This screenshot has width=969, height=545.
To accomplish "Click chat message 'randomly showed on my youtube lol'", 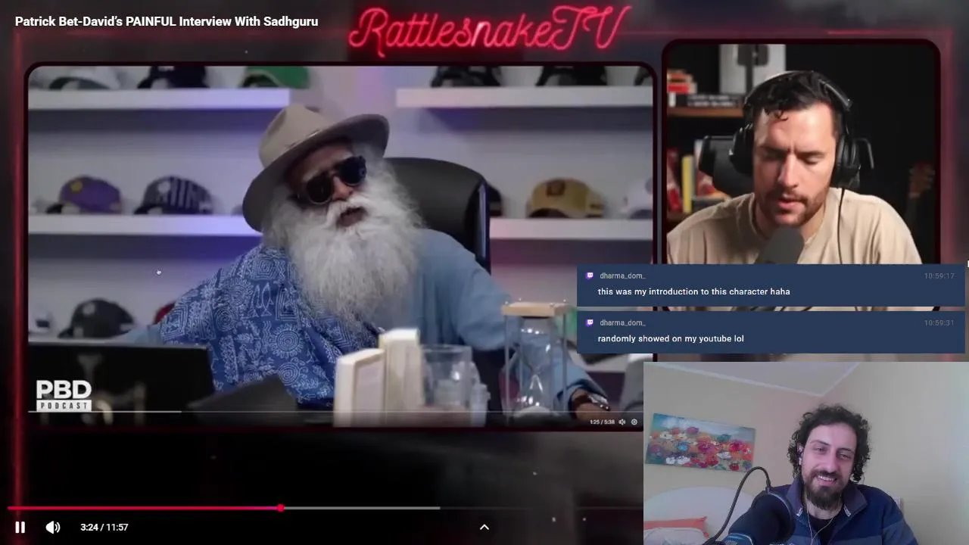I will tap(671, 338).
